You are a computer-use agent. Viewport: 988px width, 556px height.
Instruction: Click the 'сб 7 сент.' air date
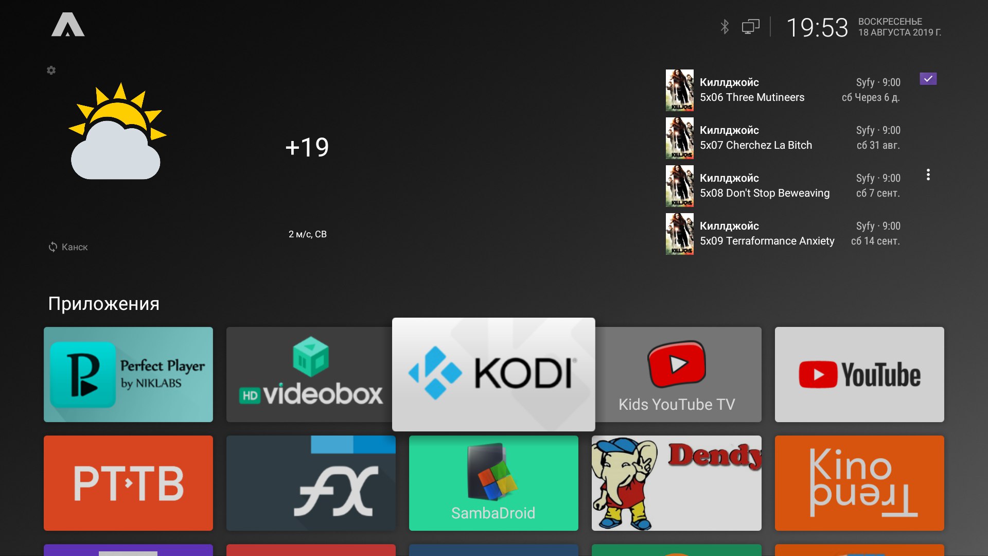pos(878,193)
